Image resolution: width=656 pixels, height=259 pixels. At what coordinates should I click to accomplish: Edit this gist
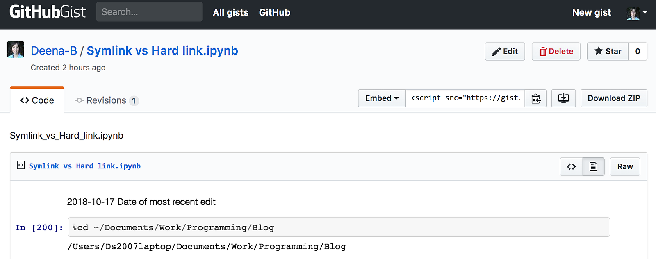tap(505, 52)
